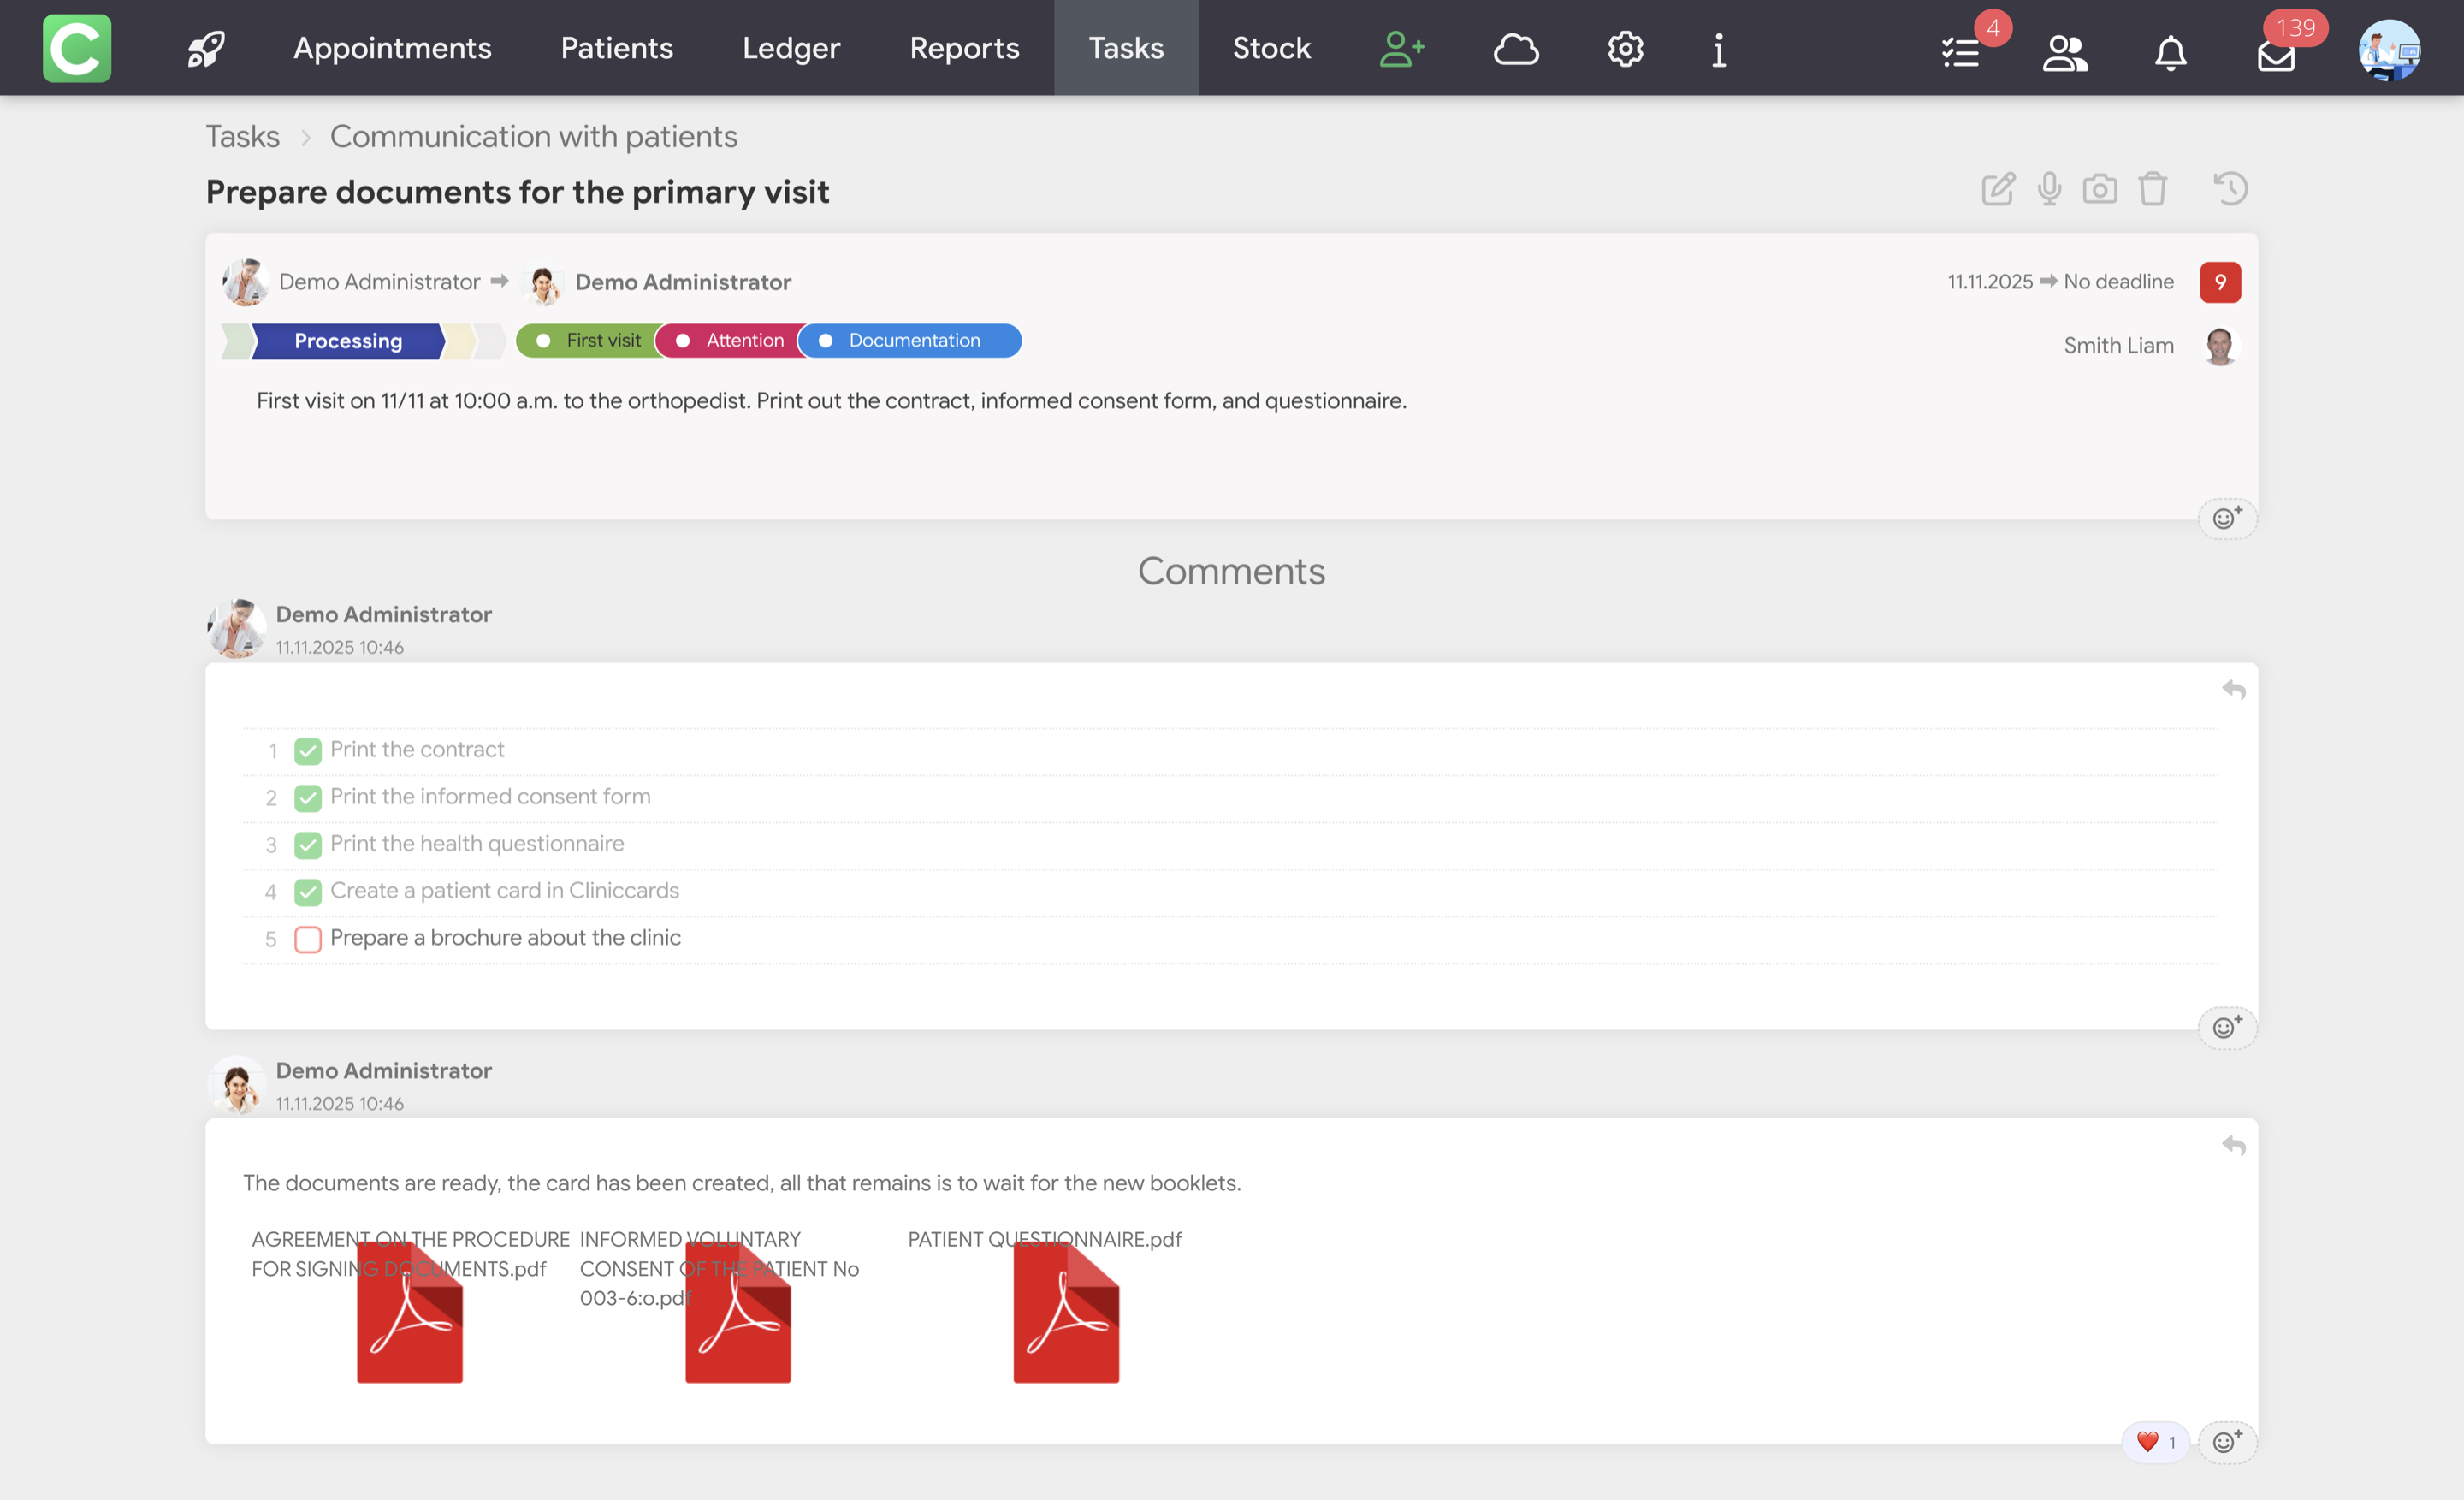
Task: Open the cloud icon in navbar
Action: pyautogui.click(x=1515, y=48)
